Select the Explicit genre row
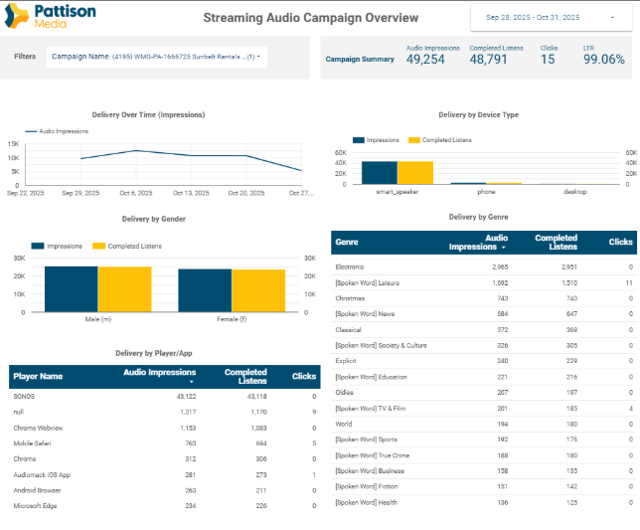The width and height of the screenshot is (640, 530). point(484,361)
